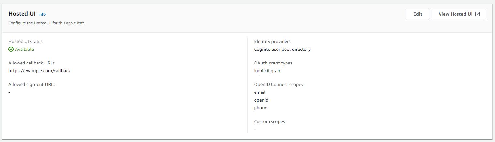Click the Implicit grant value
Screen dimensions: 495x142
[268, 71]
